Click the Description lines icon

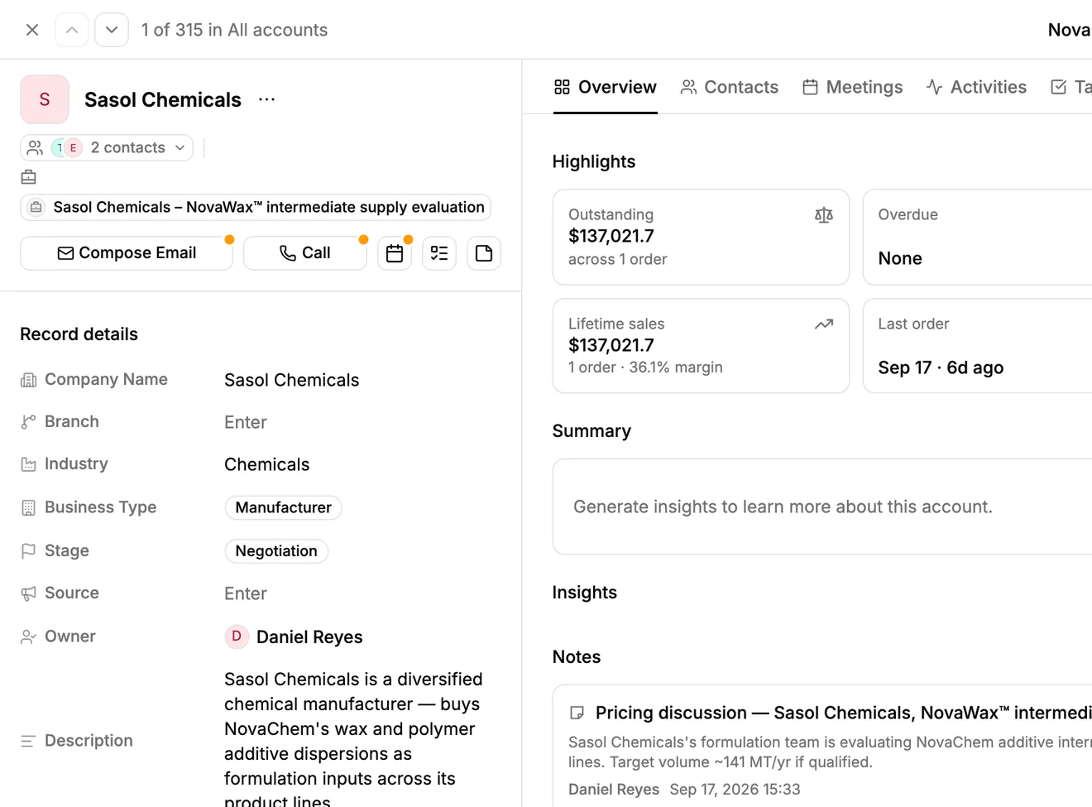28,741
